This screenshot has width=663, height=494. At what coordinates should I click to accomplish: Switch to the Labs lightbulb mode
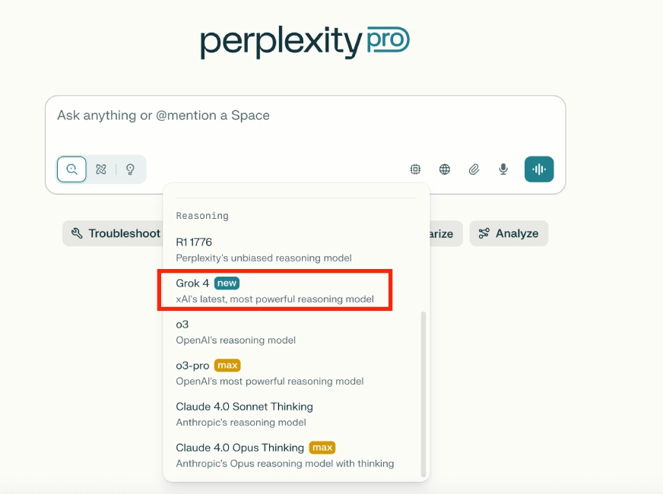130,169
